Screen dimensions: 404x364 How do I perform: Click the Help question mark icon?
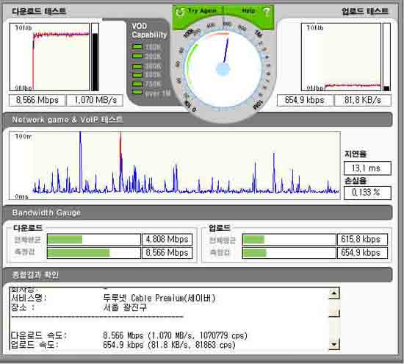point(267,12)
